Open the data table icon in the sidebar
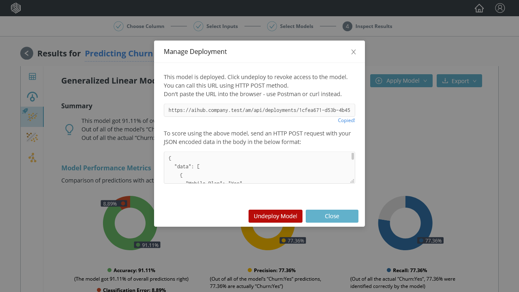Image resolution: width=519 pixels, height=292 pixels. tap(32, 77)
